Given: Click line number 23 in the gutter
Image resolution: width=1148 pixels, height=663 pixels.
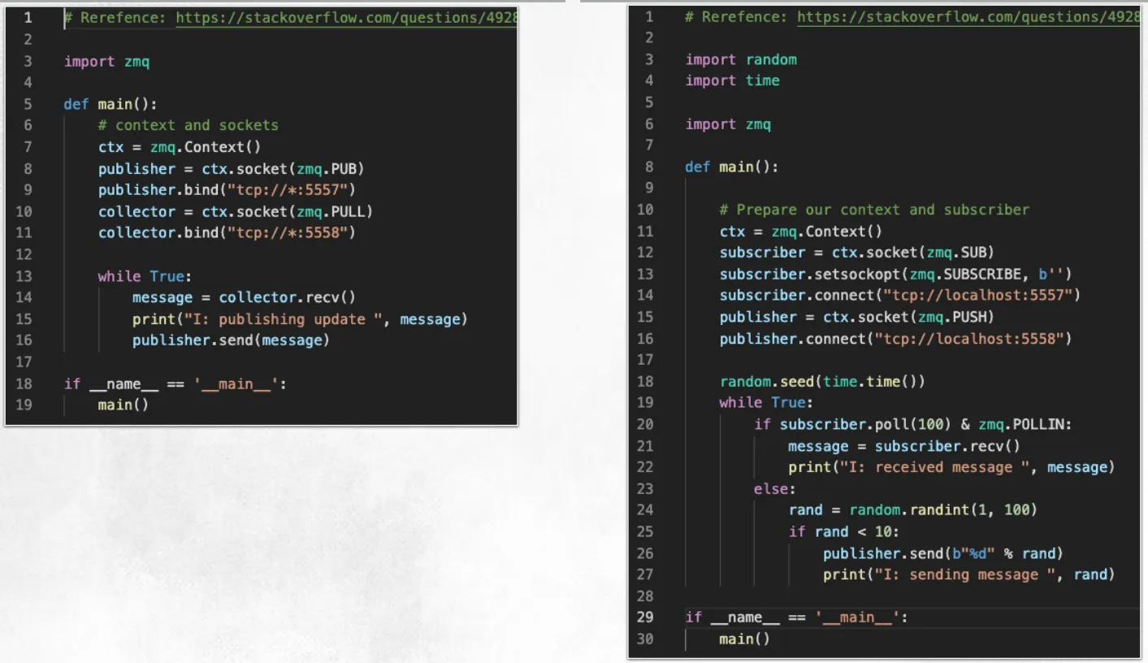Looking at the screenshot, I should [x=645, y=488].
